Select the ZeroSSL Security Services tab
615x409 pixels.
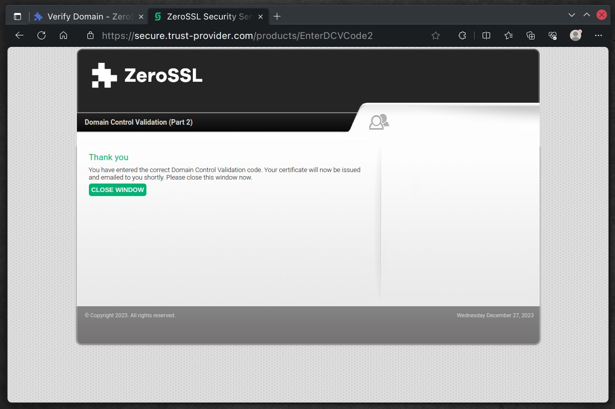(209, 16)
